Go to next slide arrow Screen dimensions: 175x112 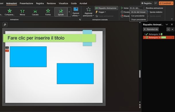(x=140, y=107)
